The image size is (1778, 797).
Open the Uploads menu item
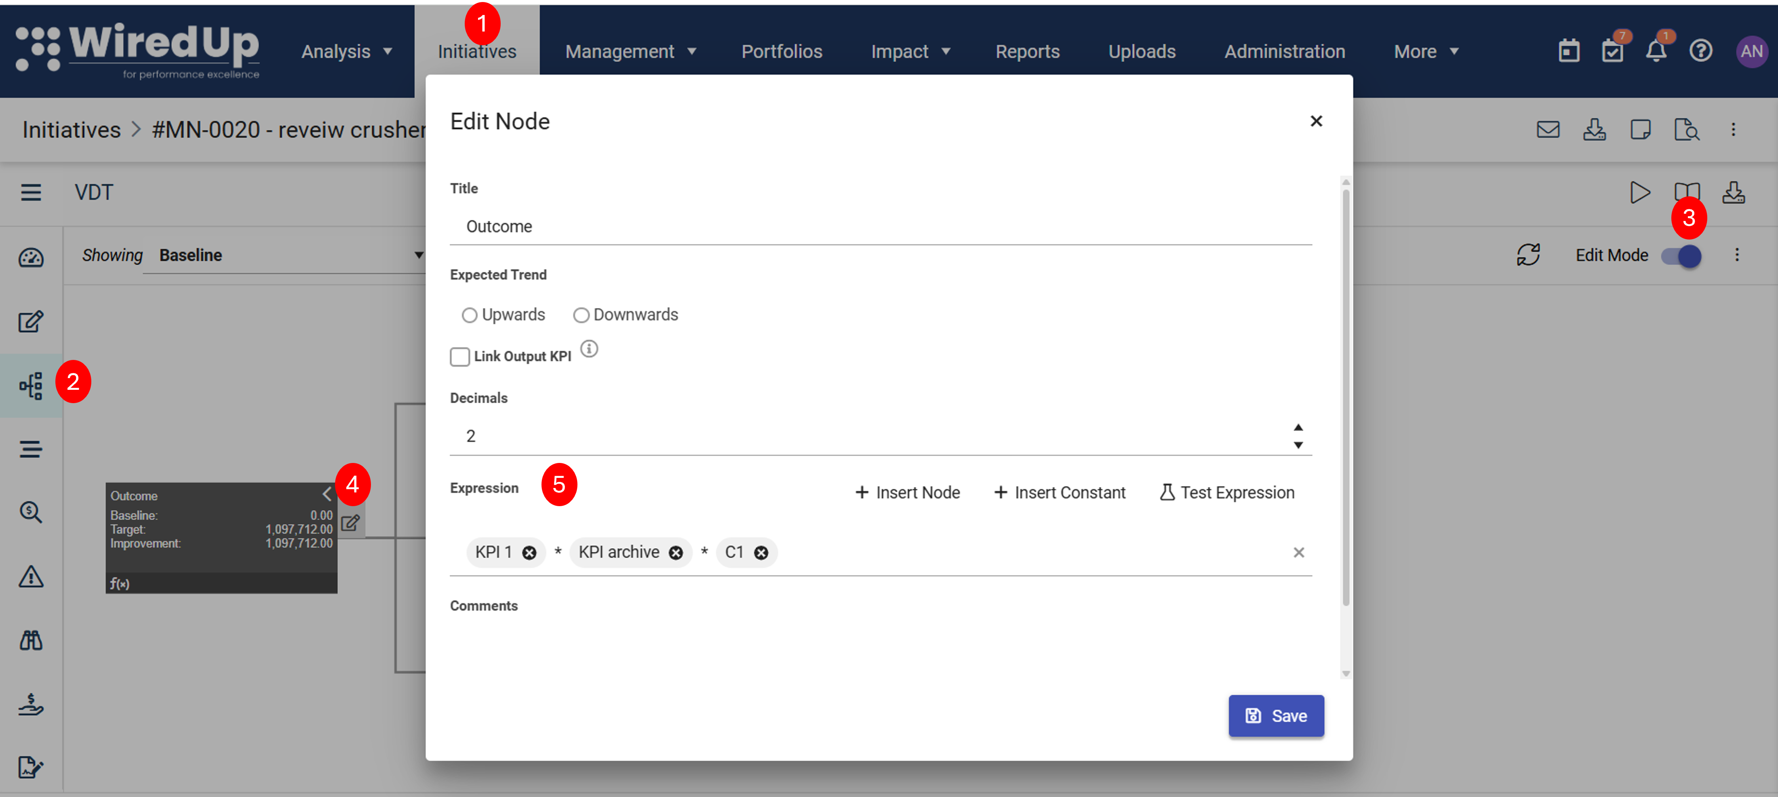pyautogui.click(x=1142, y=51)
